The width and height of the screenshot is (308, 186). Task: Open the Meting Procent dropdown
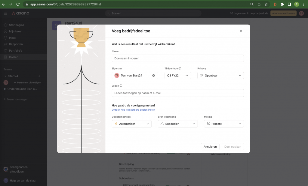[223, 124]
